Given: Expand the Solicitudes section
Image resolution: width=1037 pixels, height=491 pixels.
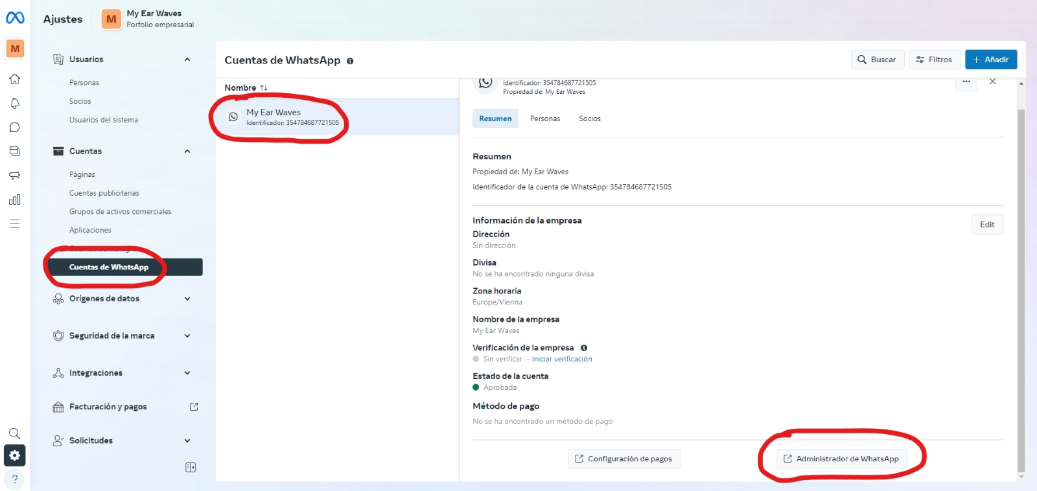Looking at the screenshot, I should (187, 440).
